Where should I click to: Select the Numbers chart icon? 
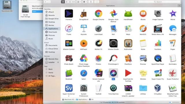[158, 43]
